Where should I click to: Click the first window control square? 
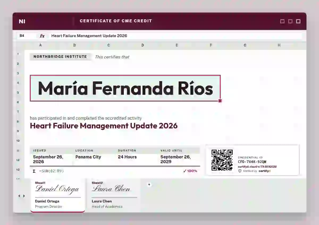[282, 21]
